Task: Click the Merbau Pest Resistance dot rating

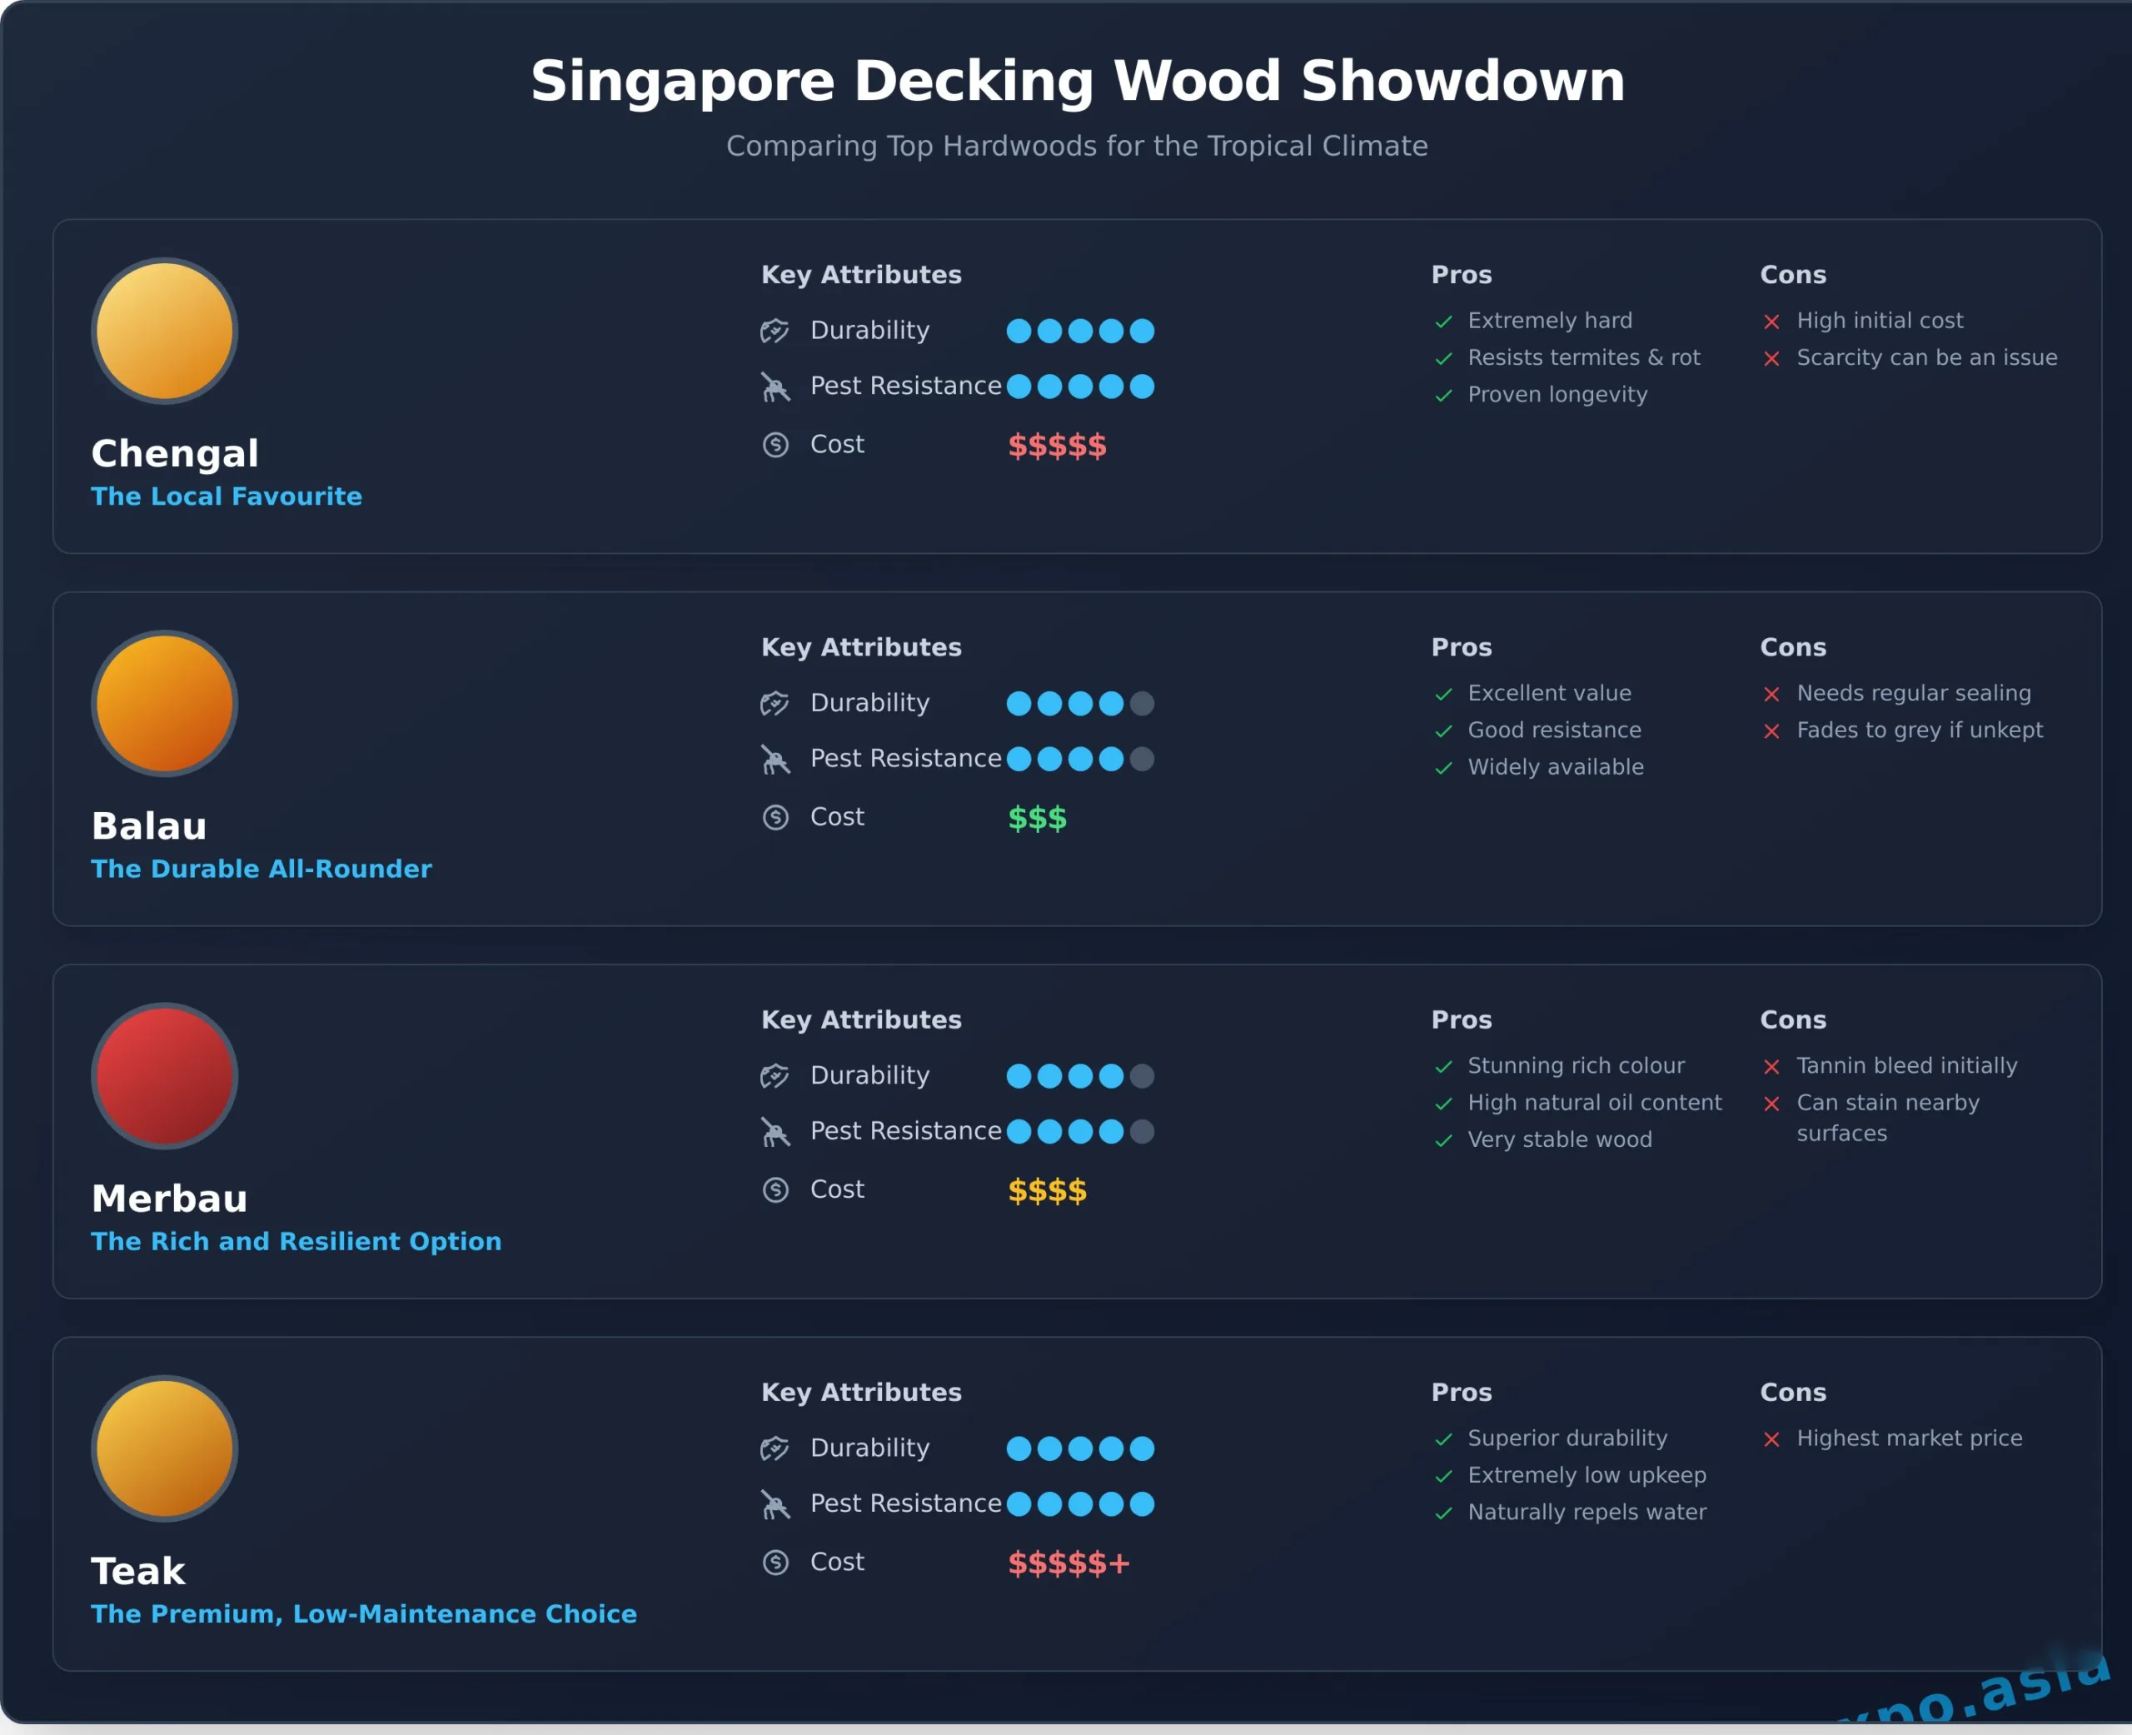Action: tap(1080, 1132)
